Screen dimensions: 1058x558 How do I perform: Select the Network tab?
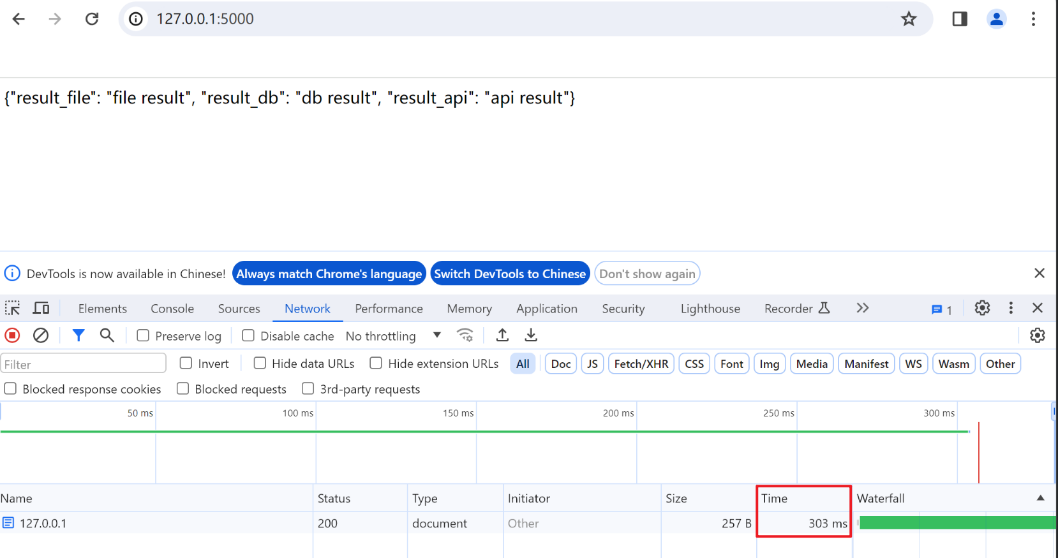(308, 309)
